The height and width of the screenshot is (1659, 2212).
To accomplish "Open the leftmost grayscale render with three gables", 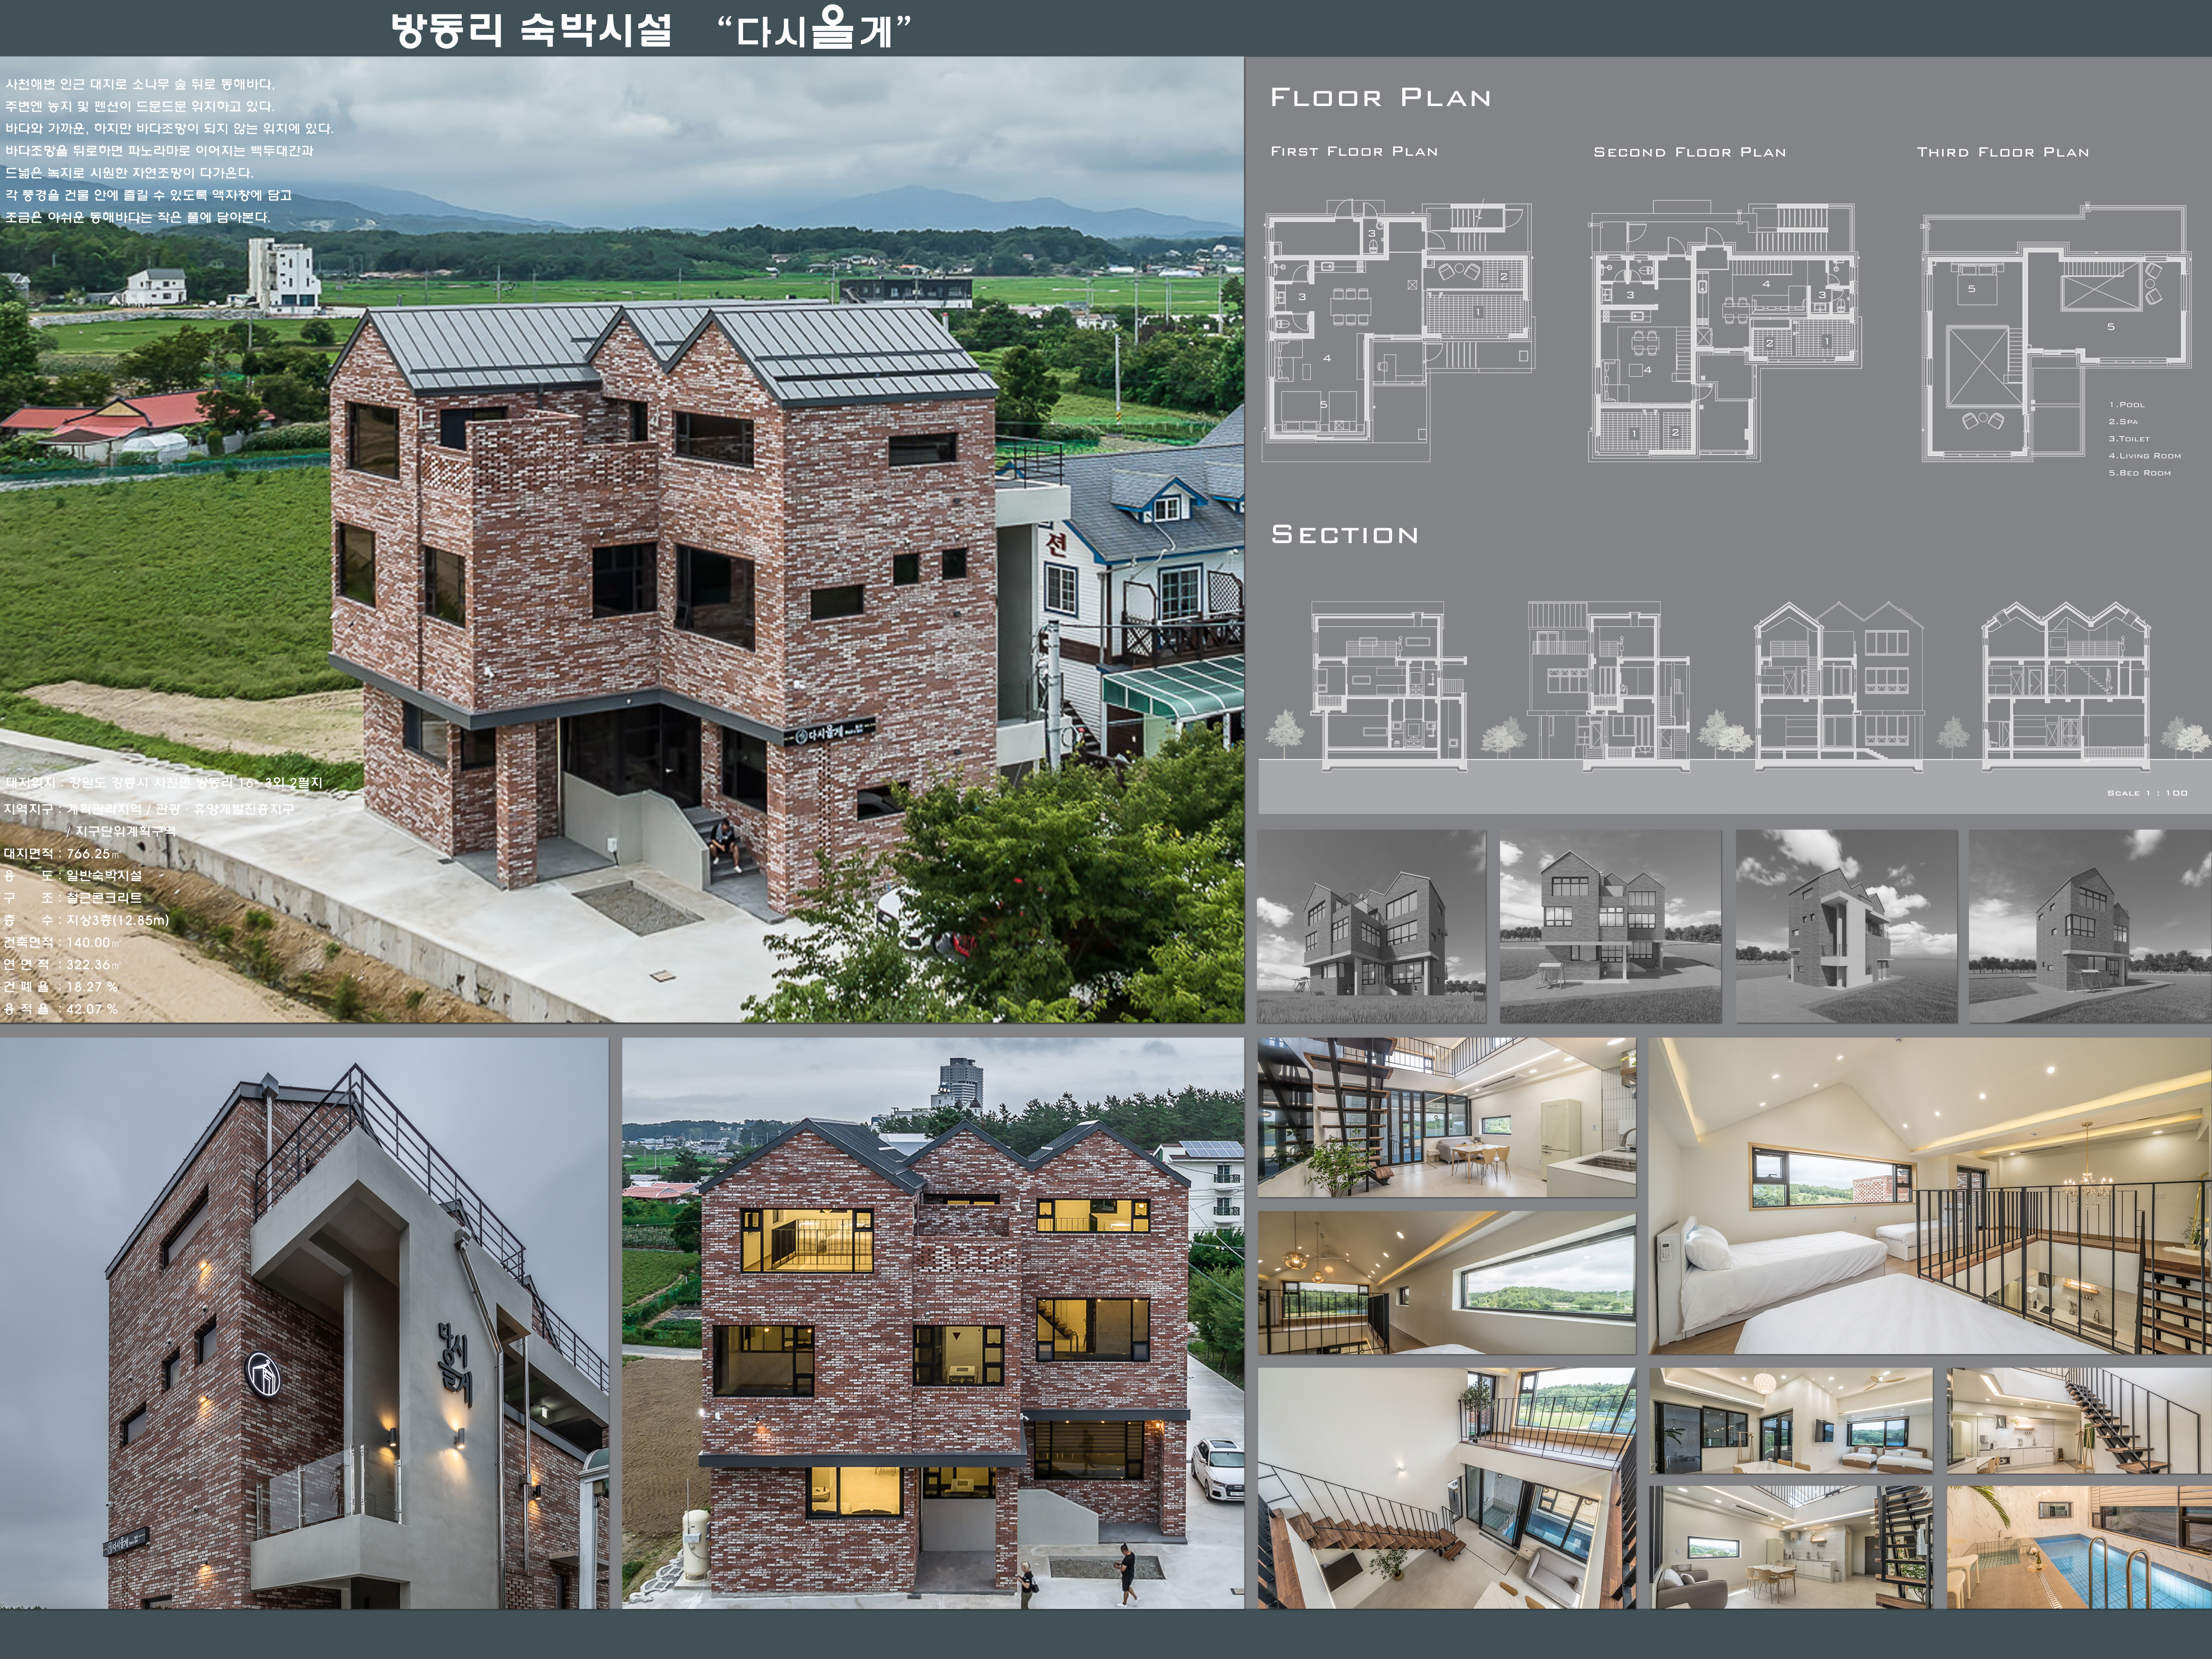I will coord(1371,926).
